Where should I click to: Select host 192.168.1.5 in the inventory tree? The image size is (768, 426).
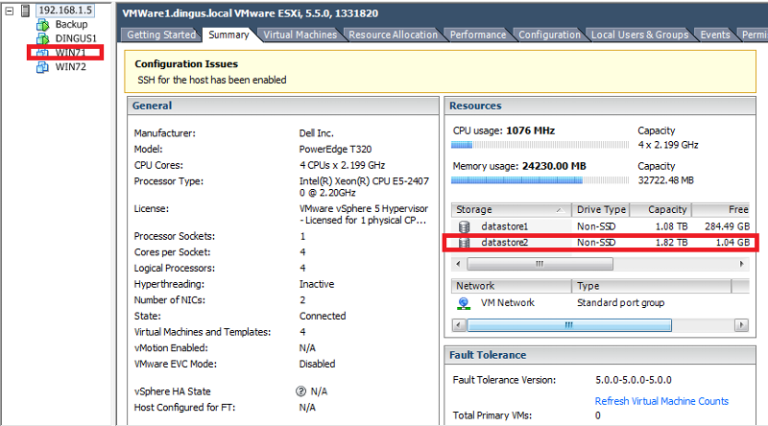(65, 11)
